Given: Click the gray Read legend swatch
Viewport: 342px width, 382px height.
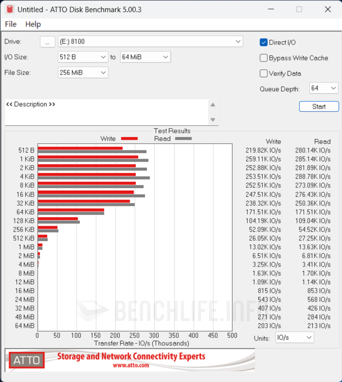Looking at the screenshot, I should click(x=183, y=139).
